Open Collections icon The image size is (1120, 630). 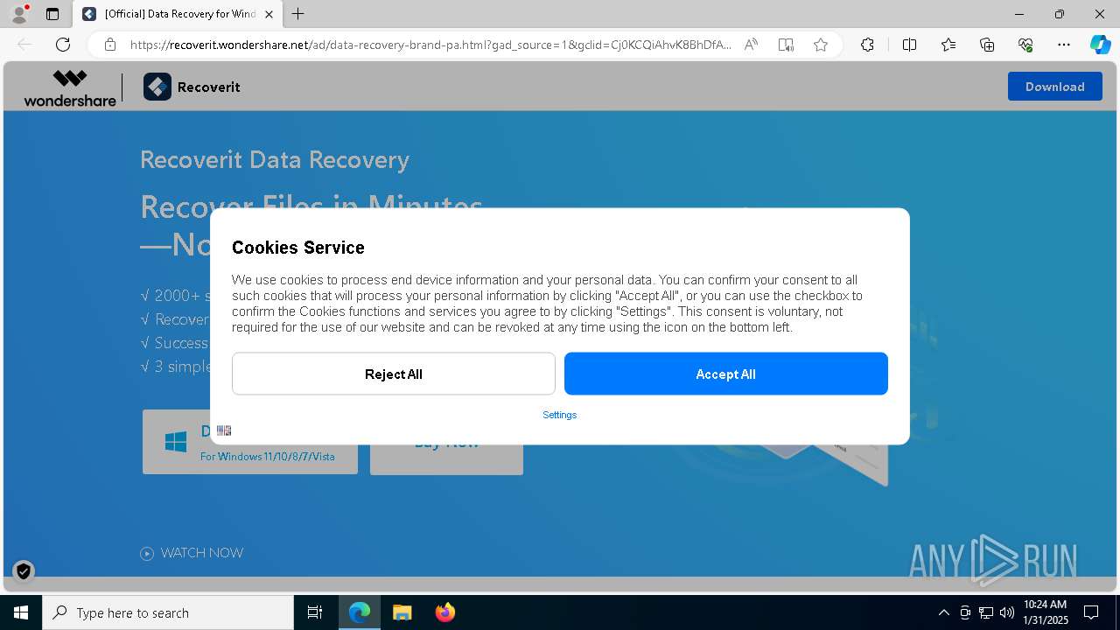(987, 45)
